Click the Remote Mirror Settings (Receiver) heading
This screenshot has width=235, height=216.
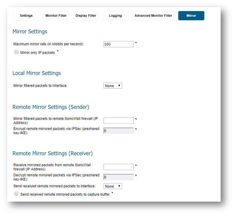coord(53,154)
